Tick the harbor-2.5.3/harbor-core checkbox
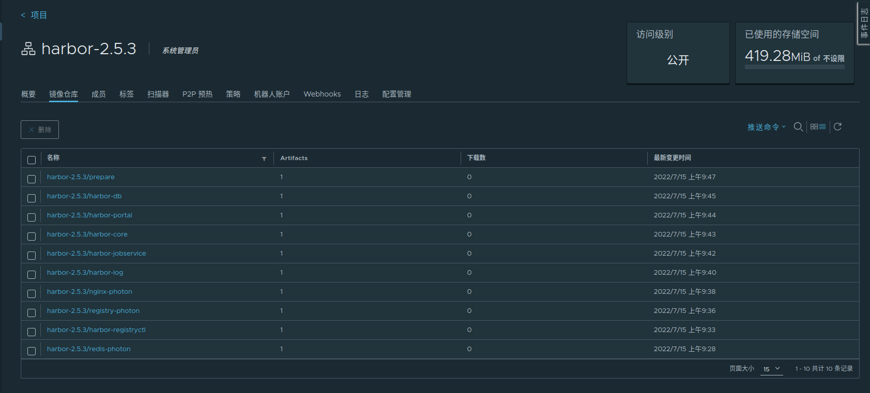870x393 pixels. point(32,236)
